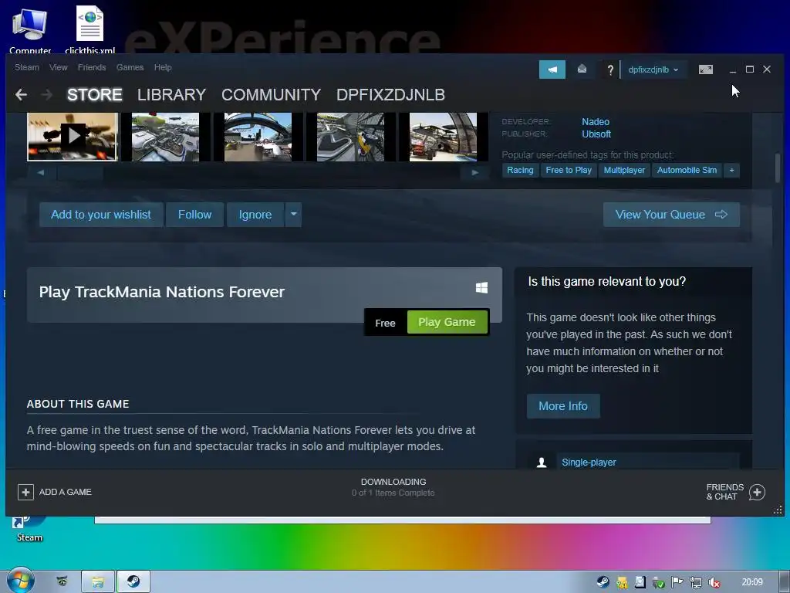Viewport: 790px width, 593px height.
Task: Select the Automobile Sim tag
Action: 687,171
